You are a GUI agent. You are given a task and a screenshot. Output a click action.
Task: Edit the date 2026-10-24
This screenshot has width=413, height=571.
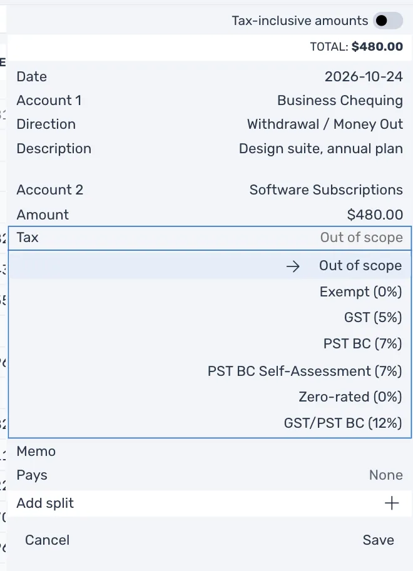(364, 77)
